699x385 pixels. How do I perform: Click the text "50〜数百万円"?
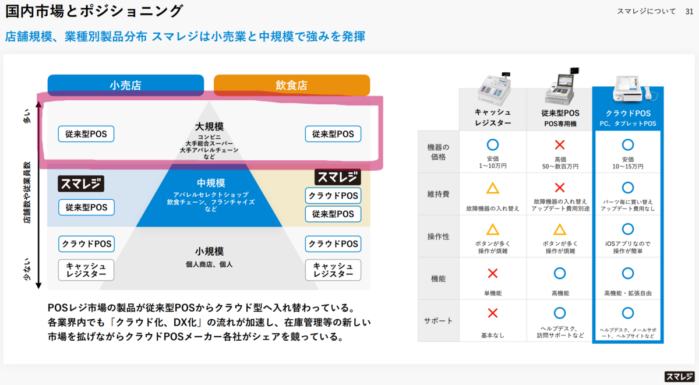pos(560,166)
